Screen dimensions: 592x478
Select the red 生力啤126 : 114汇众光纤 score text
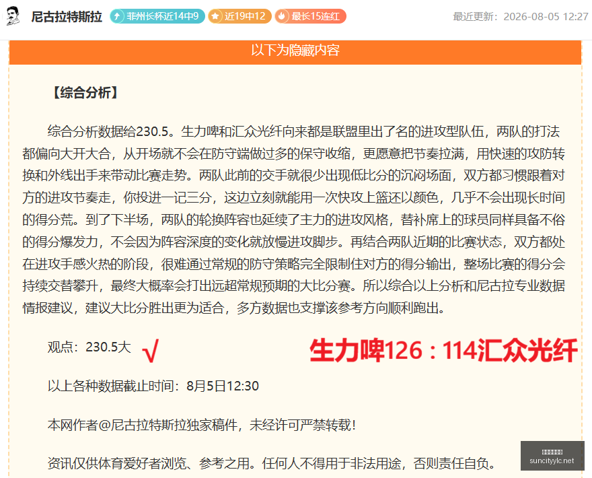(x=443, y=351)
